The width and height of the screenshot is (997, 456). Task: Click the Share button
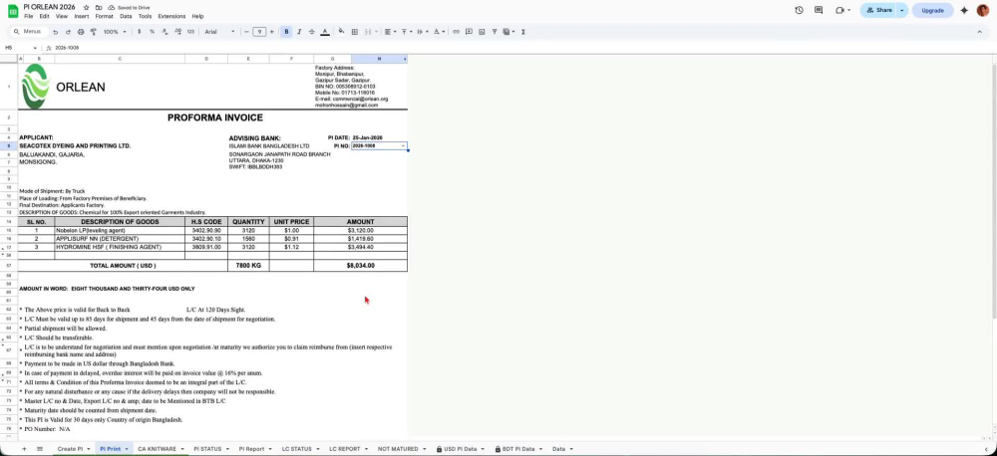click(878, 10)
